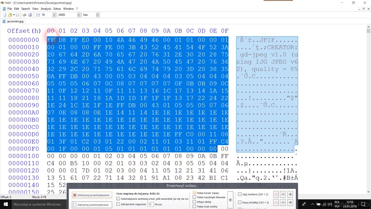Click POL PLP language indicator
371x209 pixels.
point(337,204)
